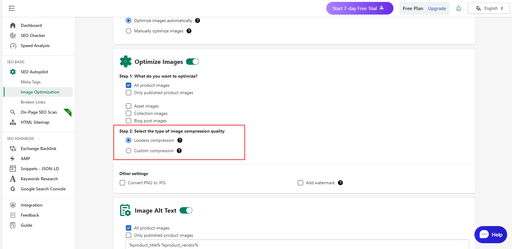The width and height of the screenshot is (512, 249).
Task: Open the Help chat bubble
Action: pyautogui.click(x=491, y=235)
